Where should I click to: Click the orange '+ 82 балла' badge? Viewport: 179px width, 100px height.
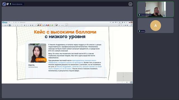[41, 60]
